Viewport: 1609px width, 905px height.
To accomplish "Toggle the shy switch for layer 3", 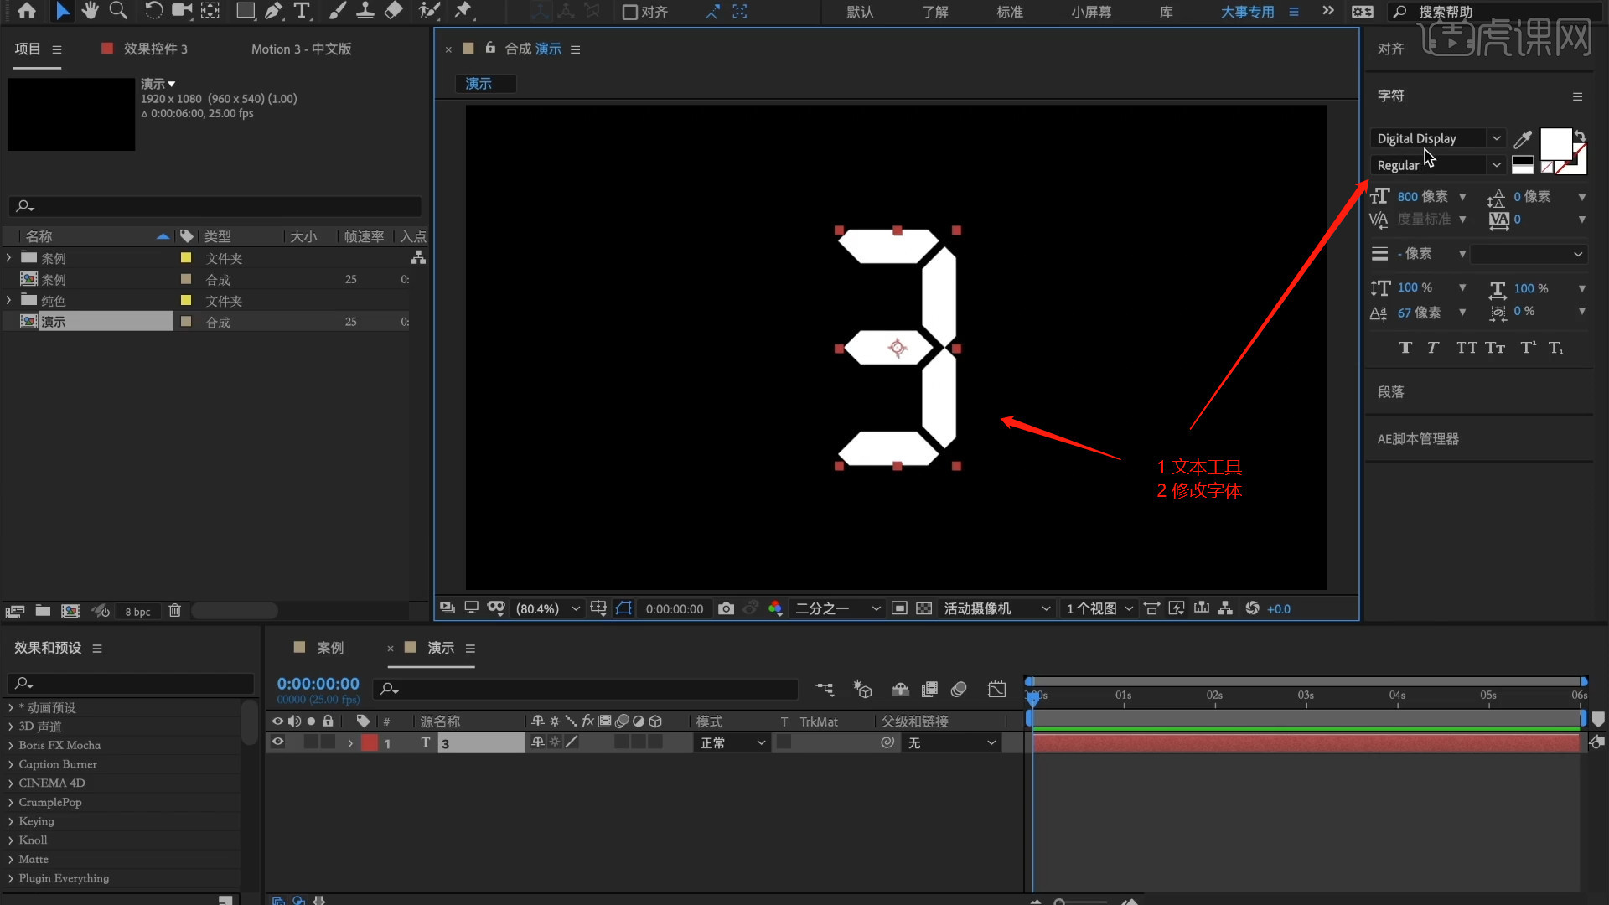I will coord(538,742).
